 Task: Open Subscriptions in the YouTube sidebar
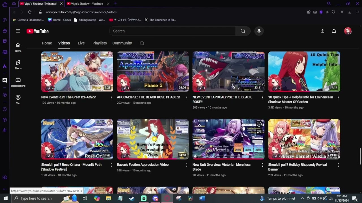18,82
